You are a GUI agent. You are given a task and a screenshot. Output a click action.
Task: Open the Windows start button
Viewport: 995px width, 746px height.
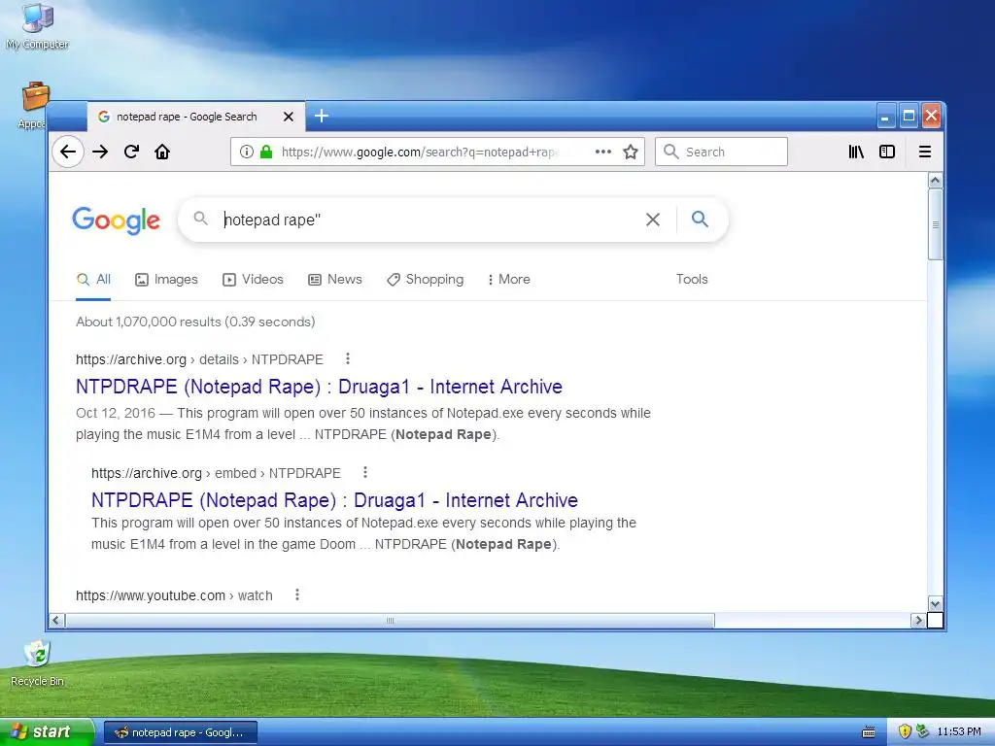pos(47,731)
